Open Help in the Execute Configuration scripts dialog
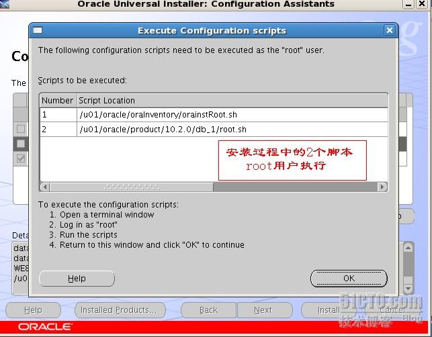The image size is (432, 337). tap(77, 279)
